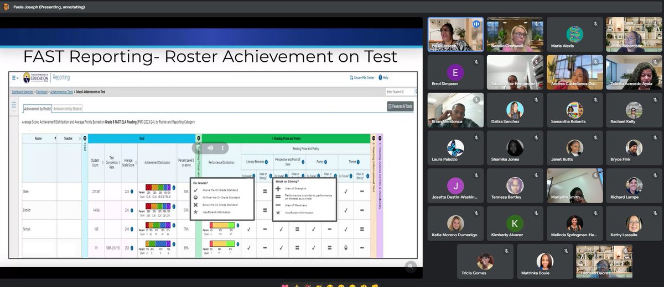Image resolution: width=664 pixels, height=287 pixels.
Task: Open the three-dot menu on the floating presentation toolbar
Action: (222, 148)
